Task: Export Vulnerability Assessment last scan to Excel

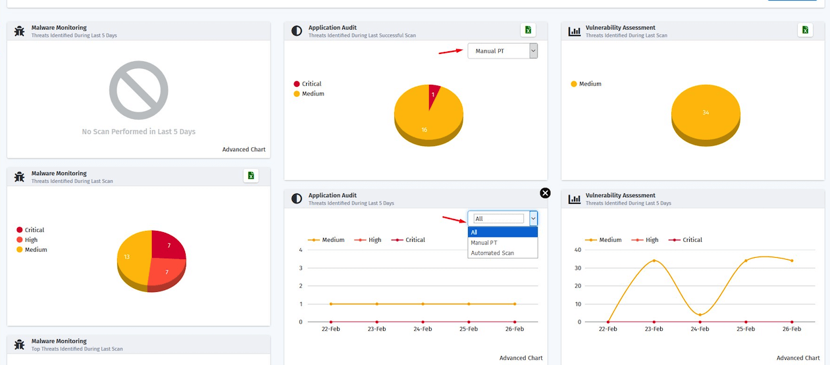Action: [x=804, y=30]
